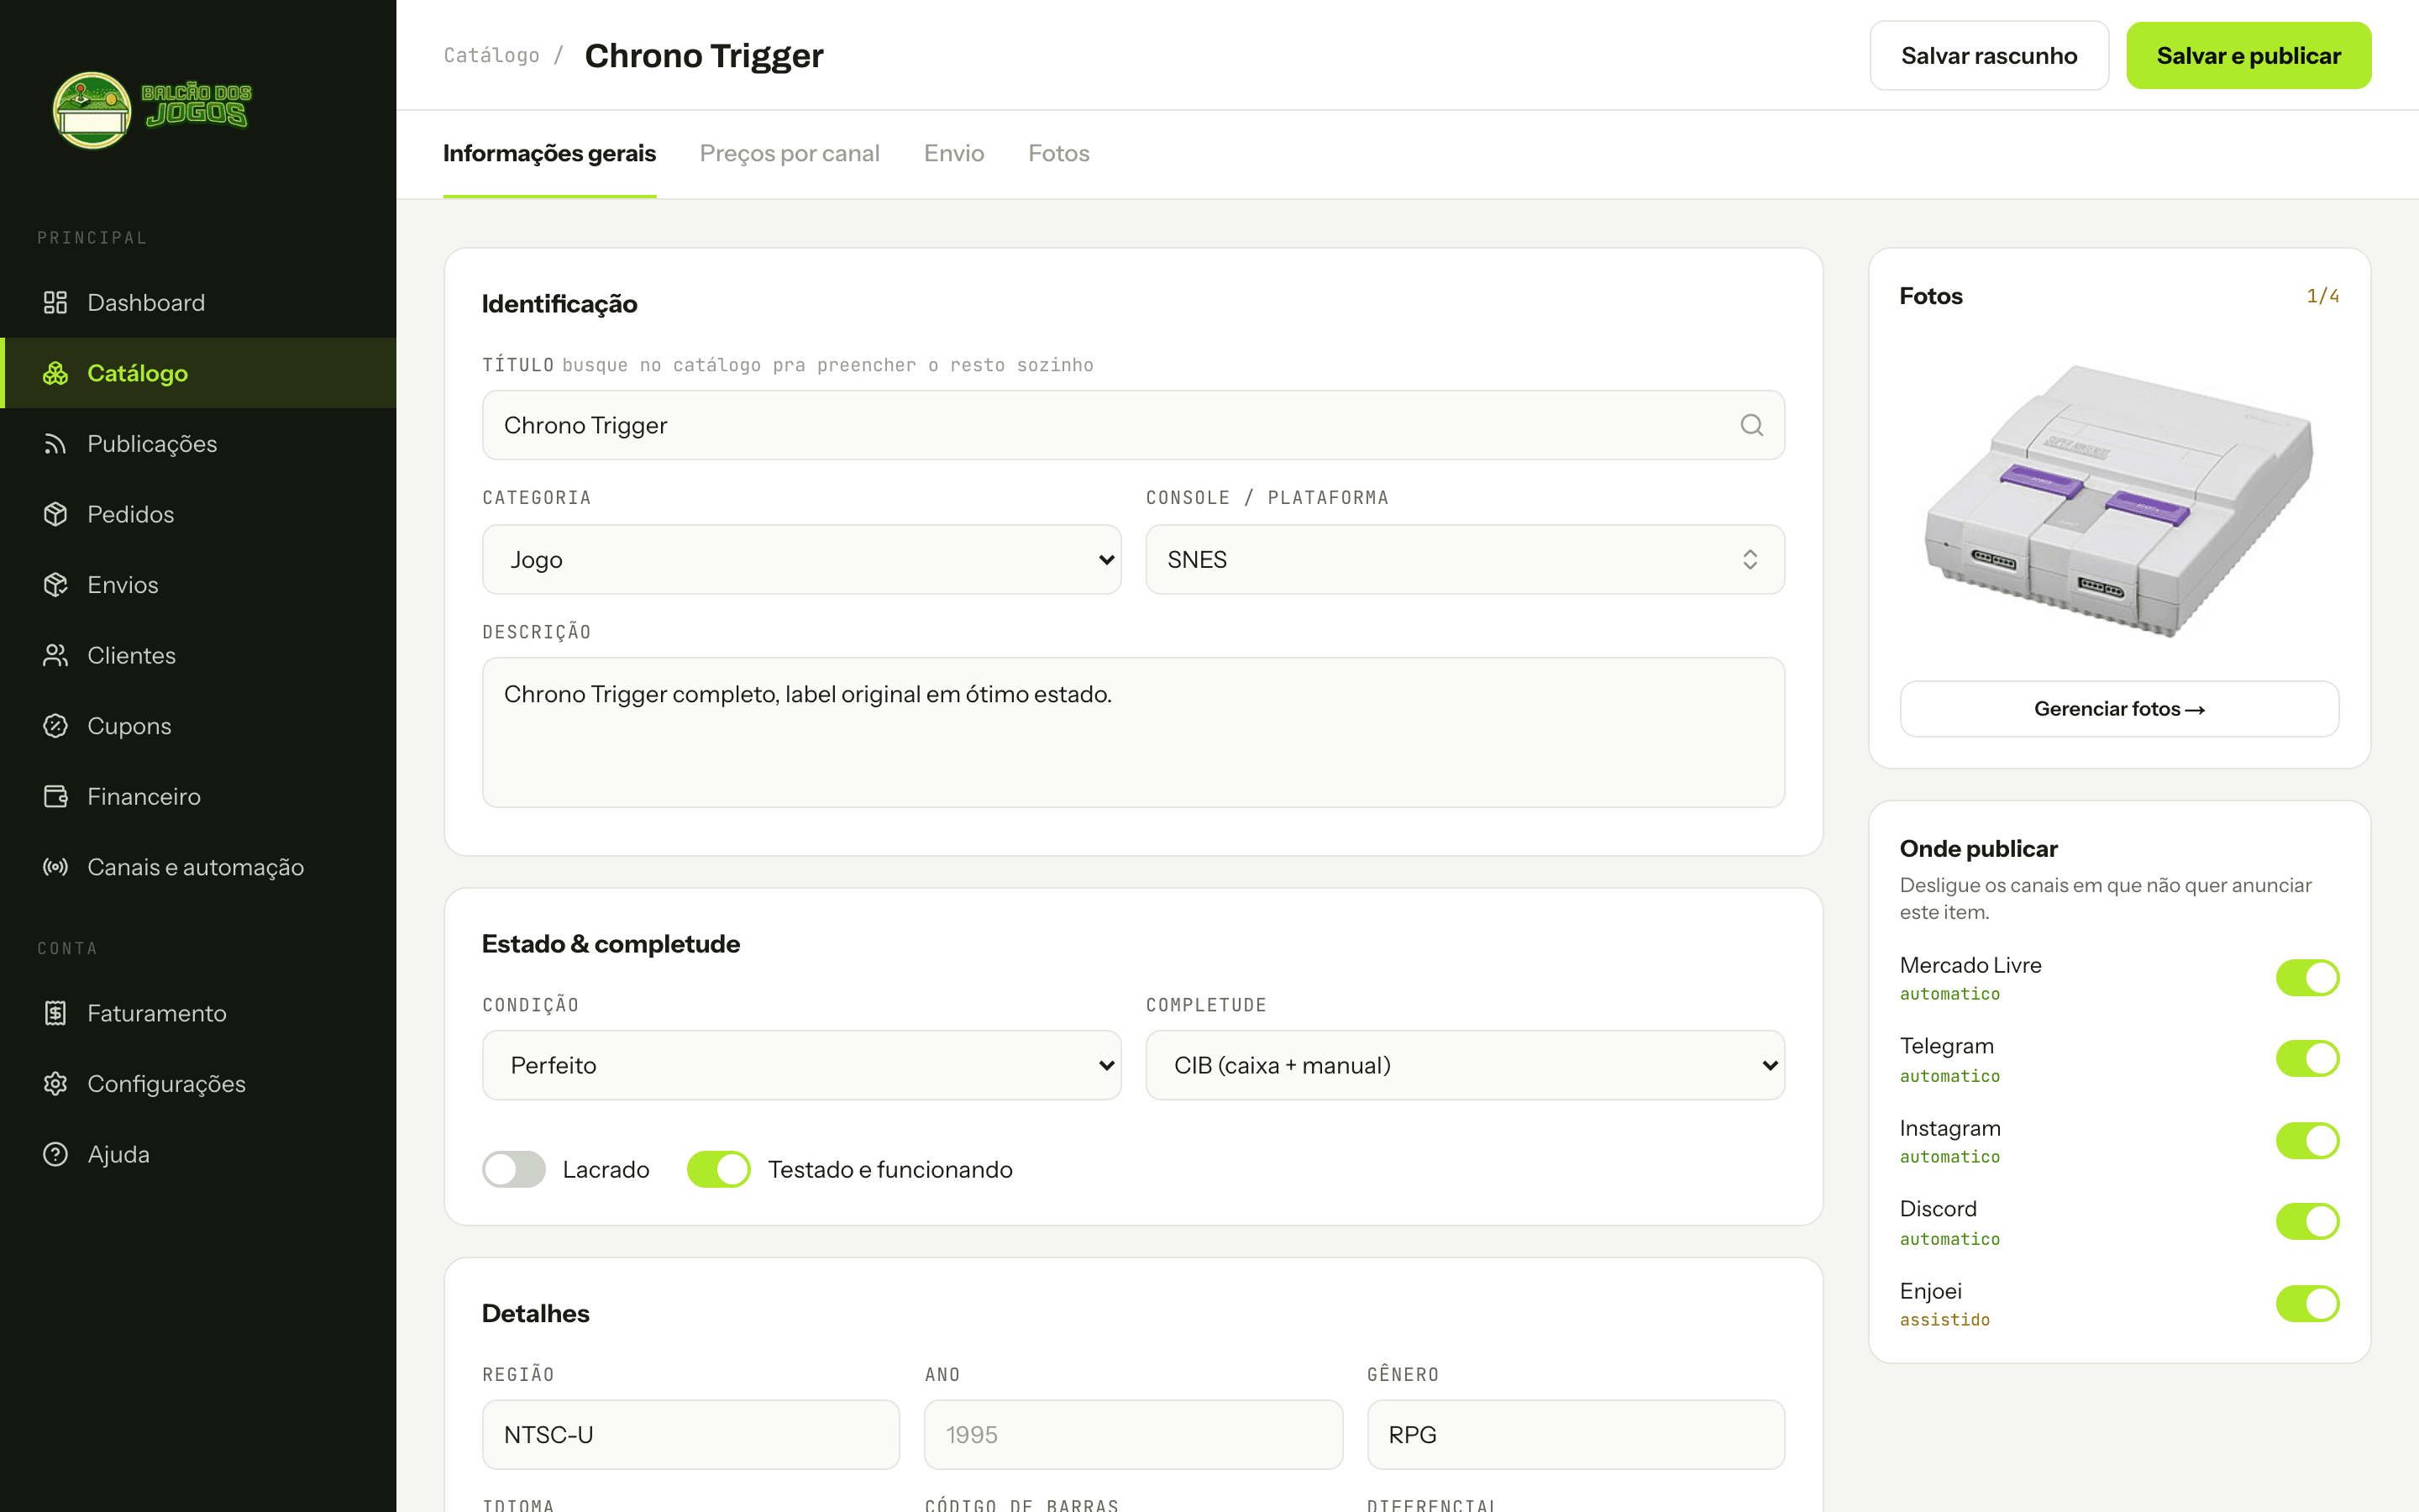Switch to the Fotos tab
The height and width of the screenshot is (1512, 2419).
point(1058,154)
